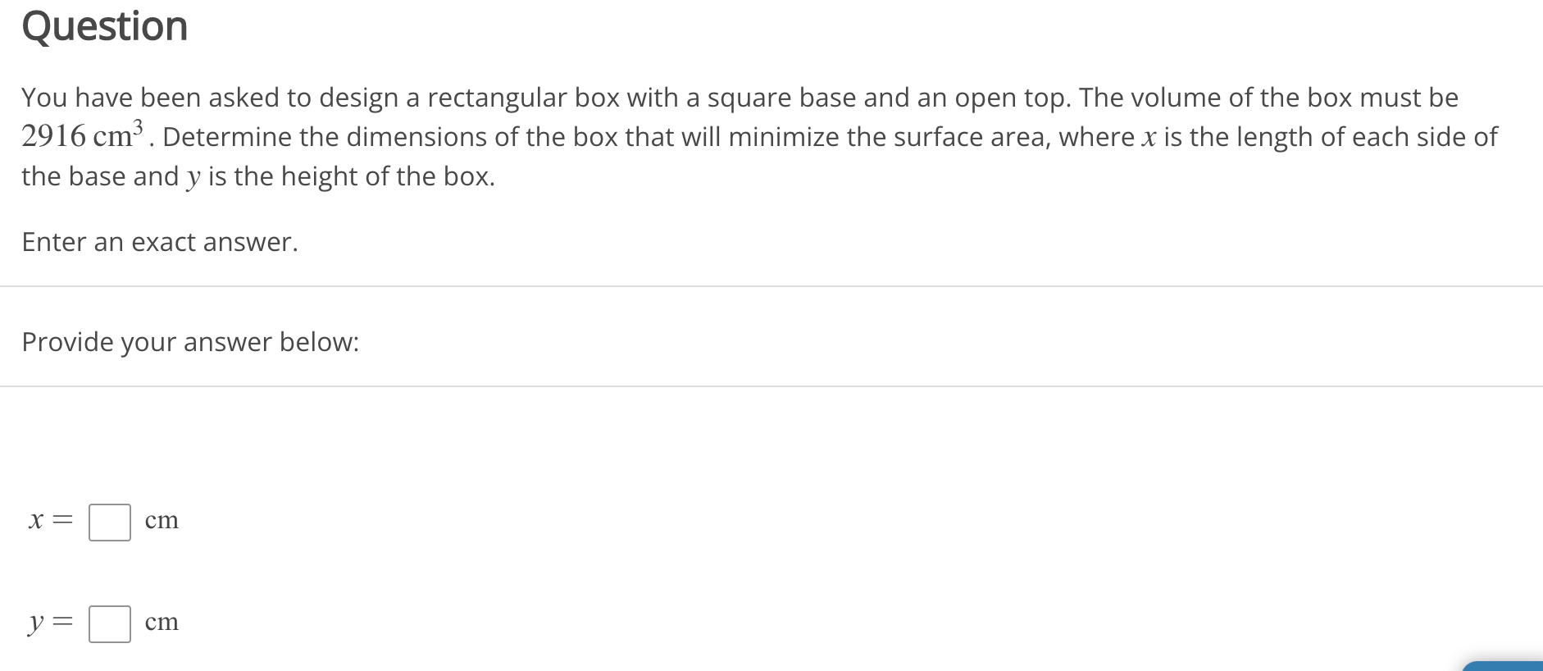Focus the first answer box for the base length
The image size is (1543, 671).
point(109,522)
